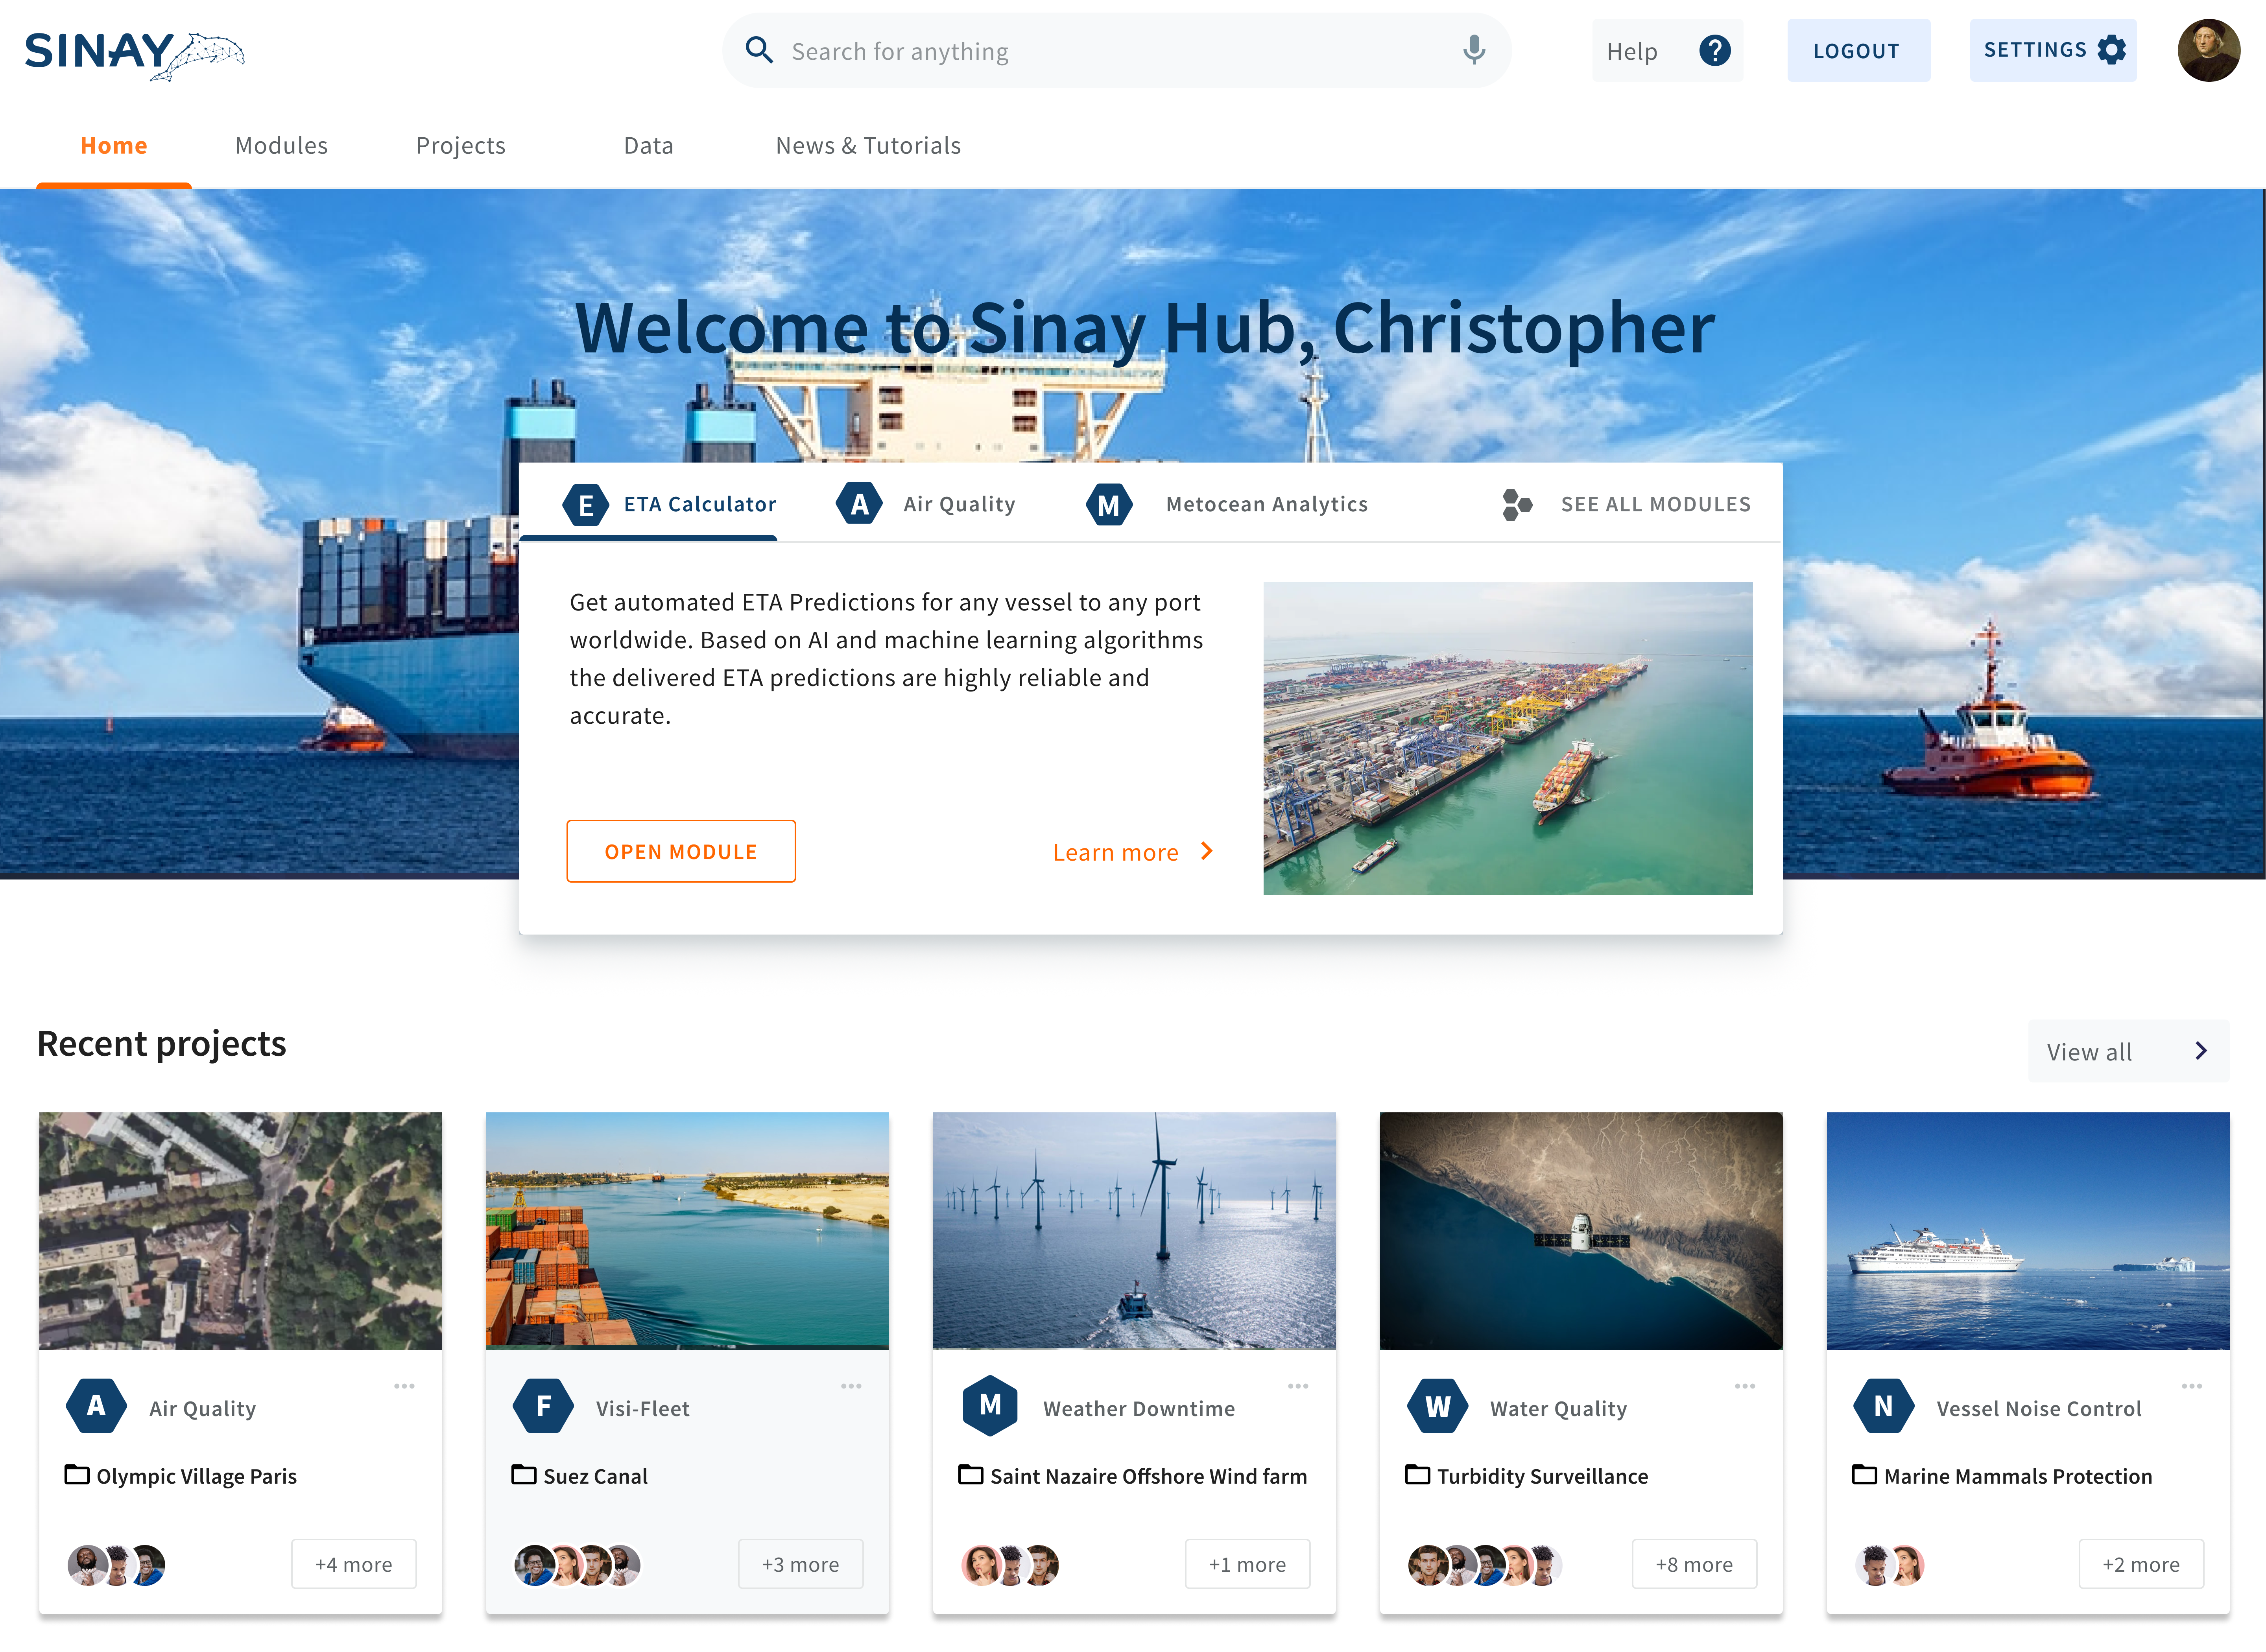Click the Help text label
This screenshot has width=2266, height=1652.
(1632, 51)
